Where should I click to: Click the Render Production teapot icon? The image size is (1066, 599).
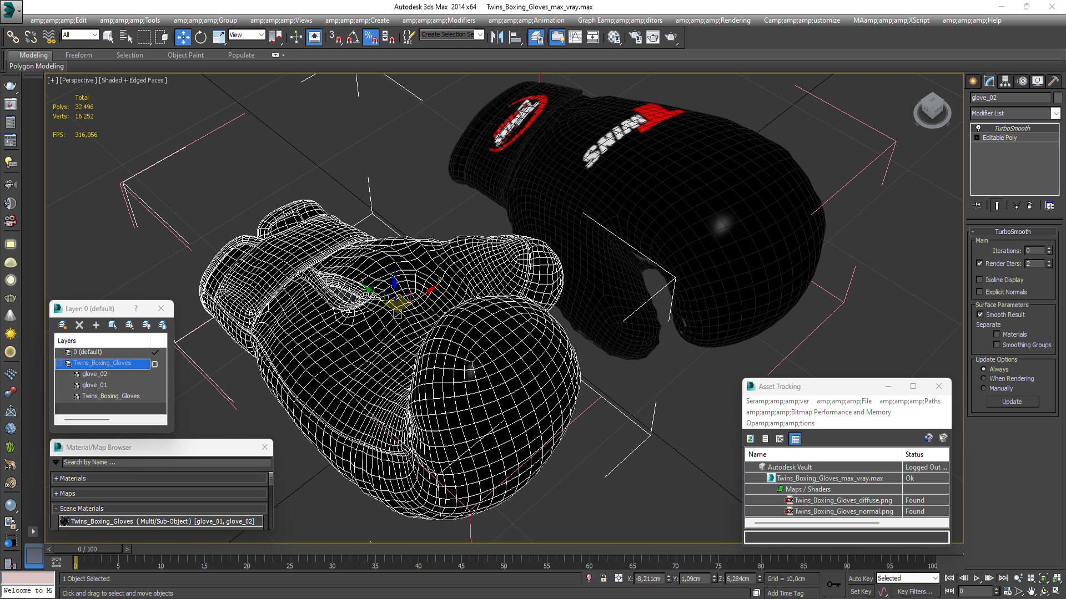[671, 37]
